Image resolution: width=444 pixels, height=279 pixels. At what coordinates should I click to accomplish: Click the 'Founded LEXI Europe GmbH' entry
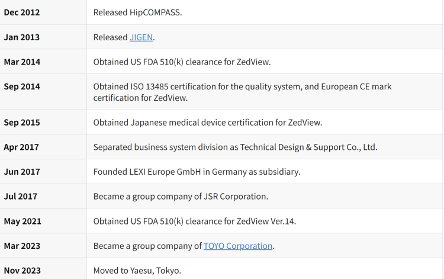click(197, 172)
